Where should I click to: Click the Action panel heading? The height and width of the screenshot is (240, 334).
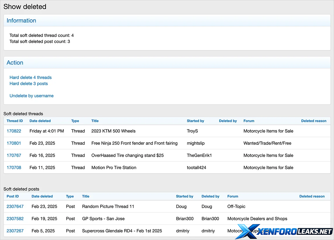pyautogui.click(x=15, y=63)
